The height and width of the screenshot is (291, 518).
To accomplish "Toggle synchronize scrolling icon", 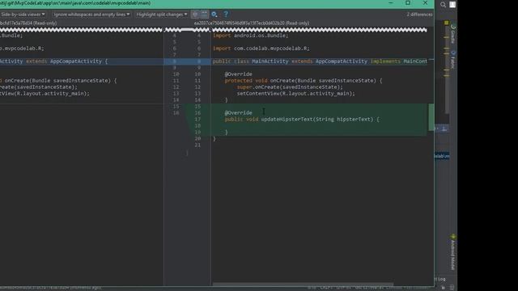I will click(205, 15).
